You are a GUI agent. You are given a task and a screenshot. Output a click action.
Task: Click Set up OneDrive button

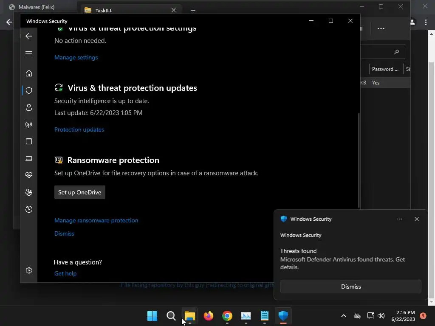coord(79,192)
